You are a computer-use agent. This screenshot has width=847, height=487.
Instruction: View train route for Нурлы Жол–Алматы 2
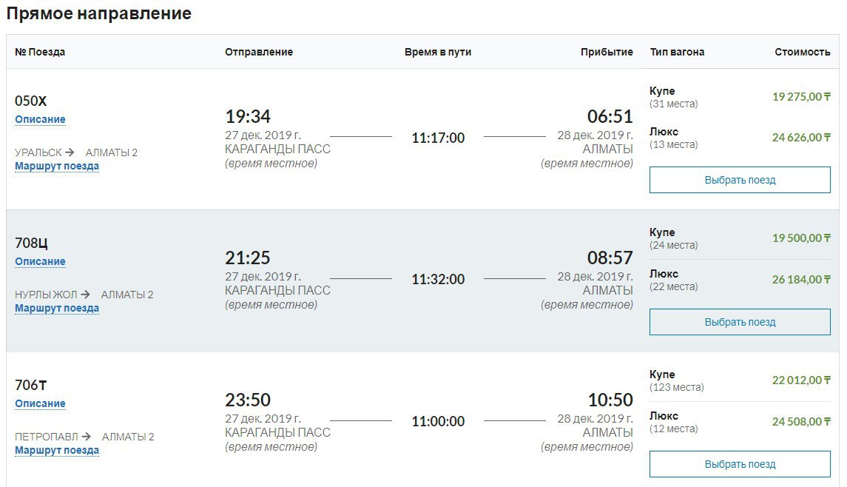click(57, 308)
